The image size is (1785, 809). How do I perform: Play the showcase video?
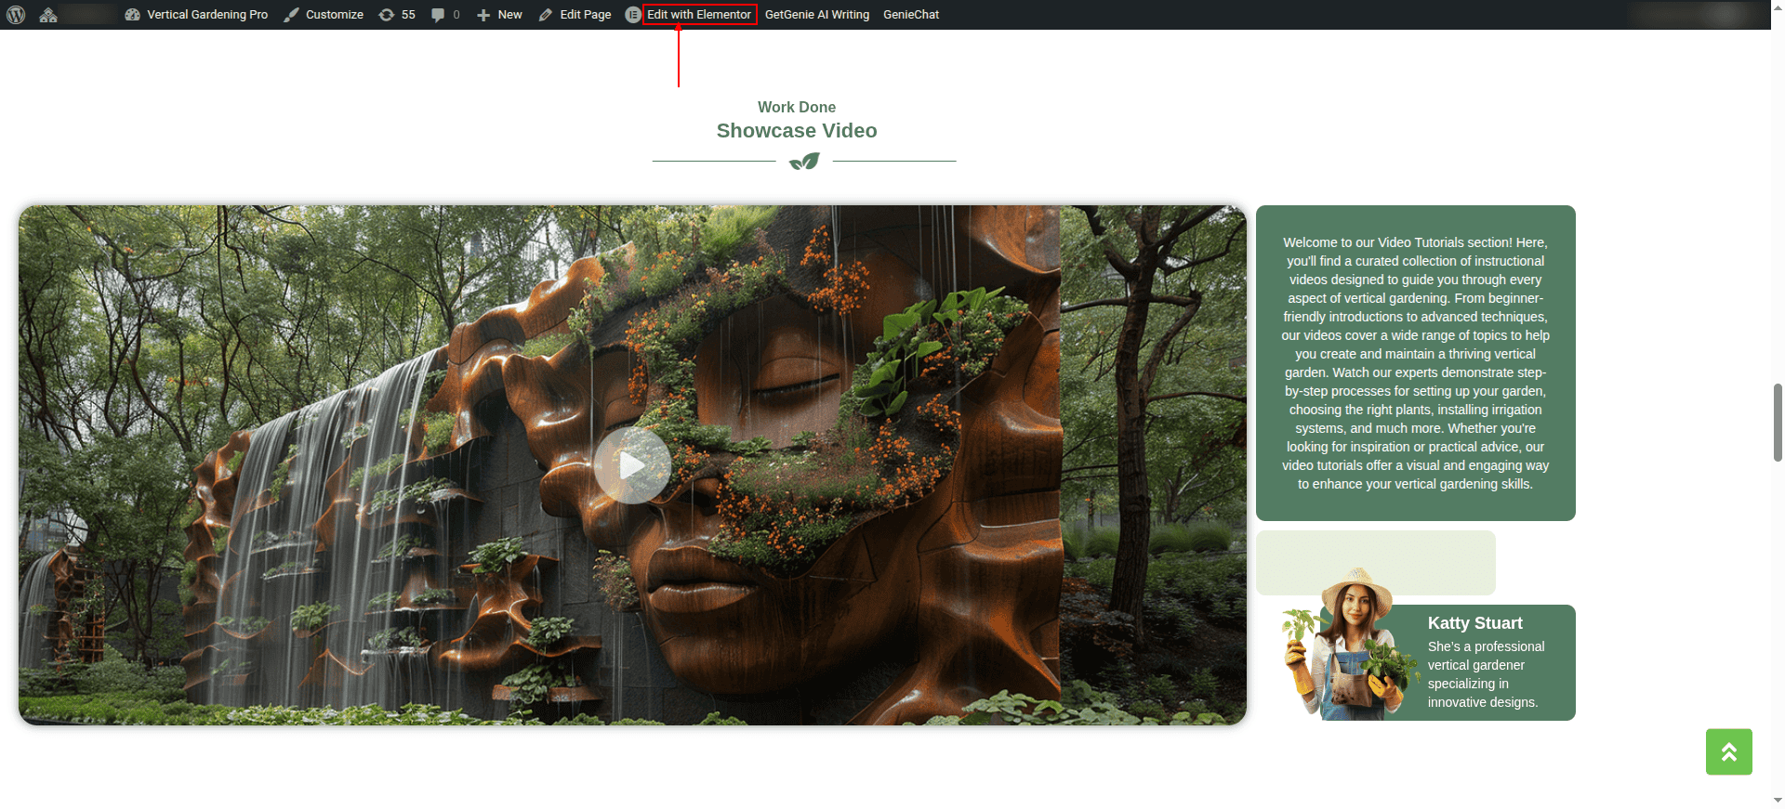[x=632, y=465]
